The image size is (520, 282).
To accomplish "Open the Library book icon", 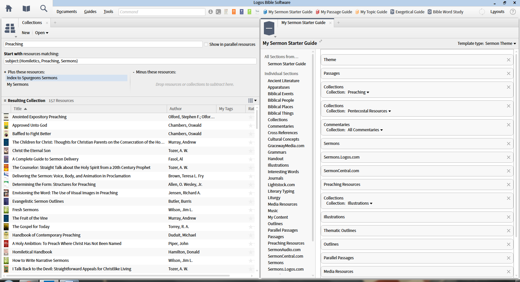I will point(26,8).
